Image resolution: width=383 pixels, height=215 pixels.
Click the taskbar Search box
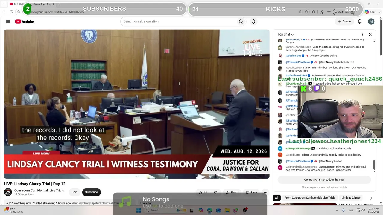[x=165, y=210]
